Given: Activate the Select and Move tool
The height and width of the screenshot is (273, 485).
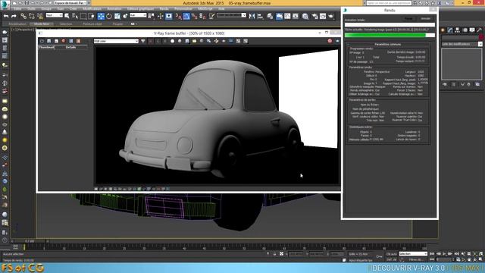Looking at the screenshot, I should pyautogui.click(x=101, y=16).
